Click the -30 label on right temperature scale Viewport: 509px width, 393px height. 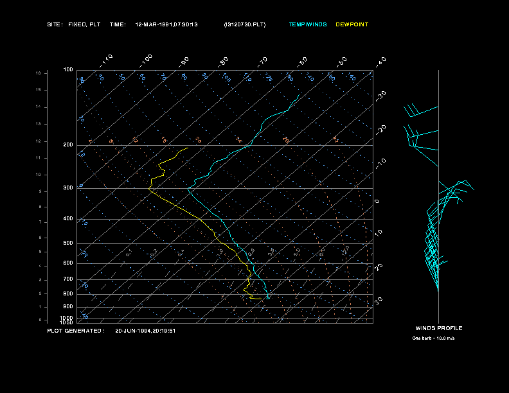(380, 96)
